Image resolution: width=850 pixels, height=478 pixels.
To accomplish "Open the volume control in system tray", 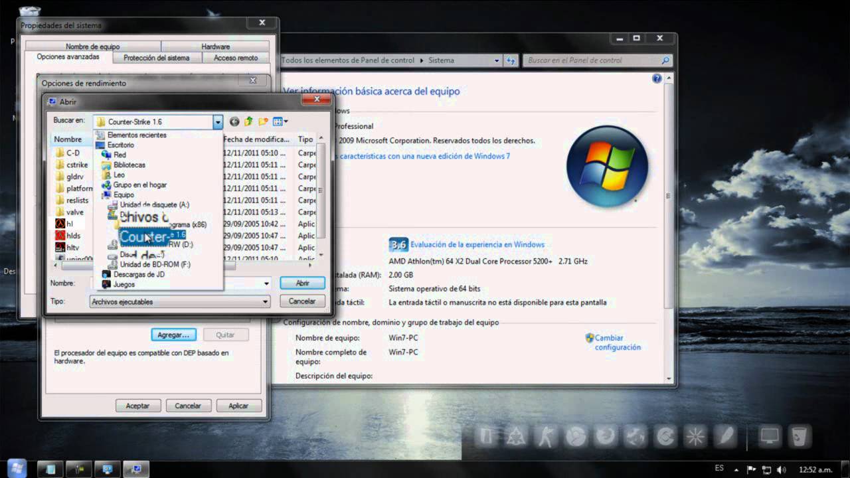I will [782, 469].
